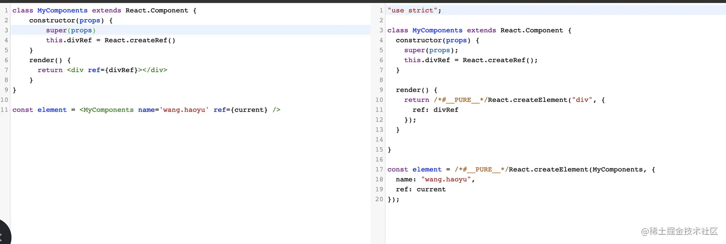Click 'render() {' line in compiled output
Viewport: 726px width, 244px height.
coord(416,90)
